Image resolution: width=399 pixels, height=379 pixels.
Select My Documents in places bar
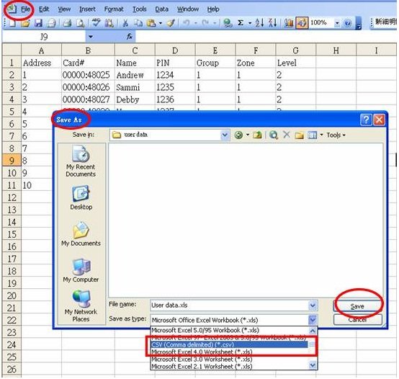click(81, 234)
